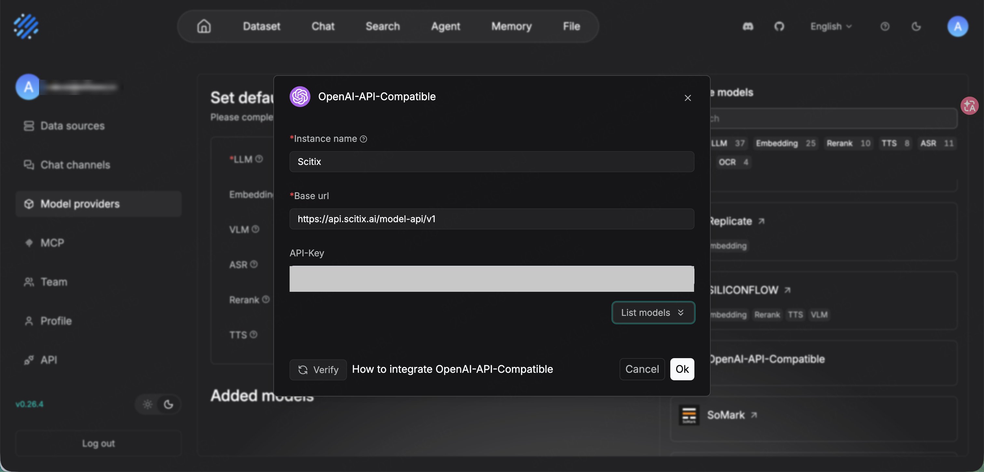Click the Cancel button

(642, 369)
